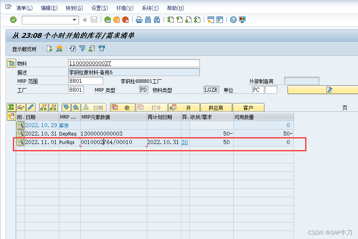Click the Sigma totals icon

11,107
